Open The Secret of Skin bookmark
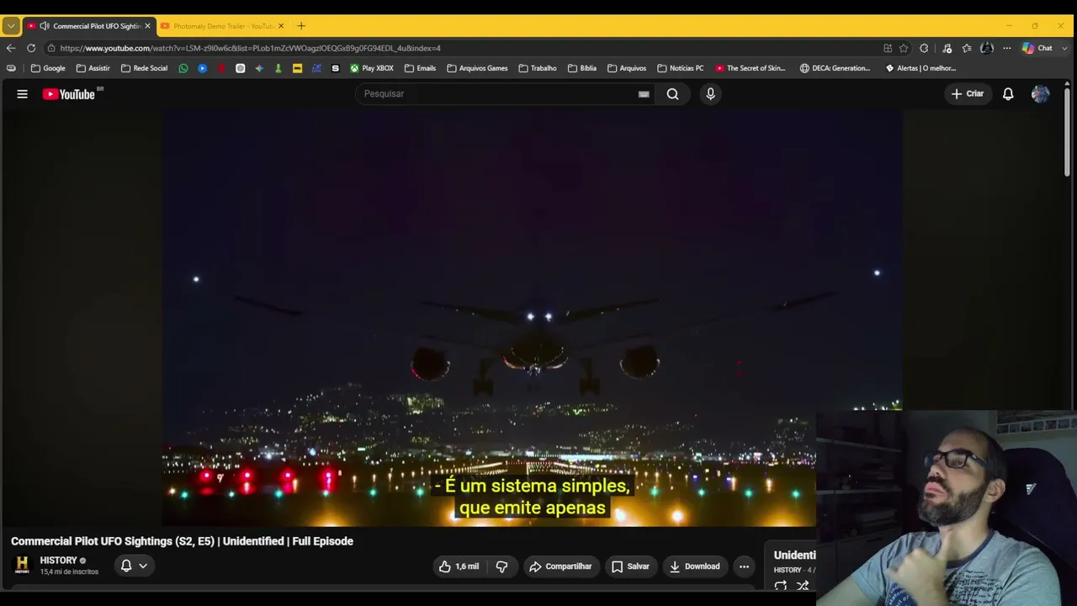Screen dimensions: 1077x606 tap(750, 68)
